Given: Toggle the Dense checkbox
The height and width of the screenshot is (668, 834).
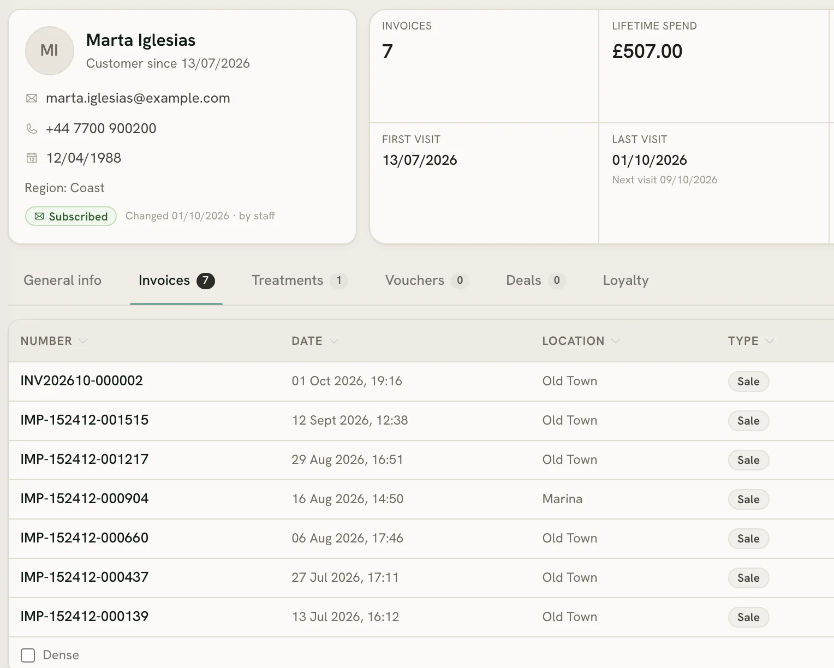Looking at the screenshot, I should pos(28,655).
